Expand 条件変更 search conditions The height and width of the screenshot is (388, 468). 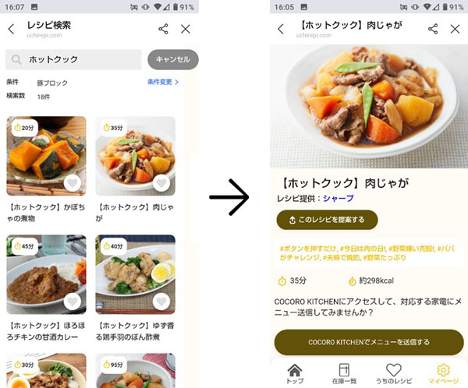coord(163,82)
